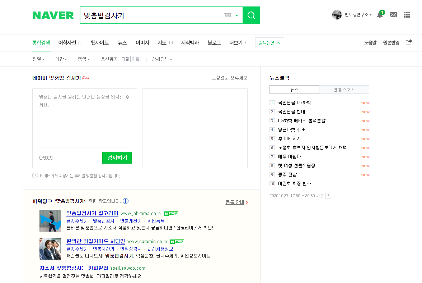Open the 완벽한 취업가이드 사람인 ad link
Image resolution: width=422 pixels, height=283 pixels.
click(95, 241)
